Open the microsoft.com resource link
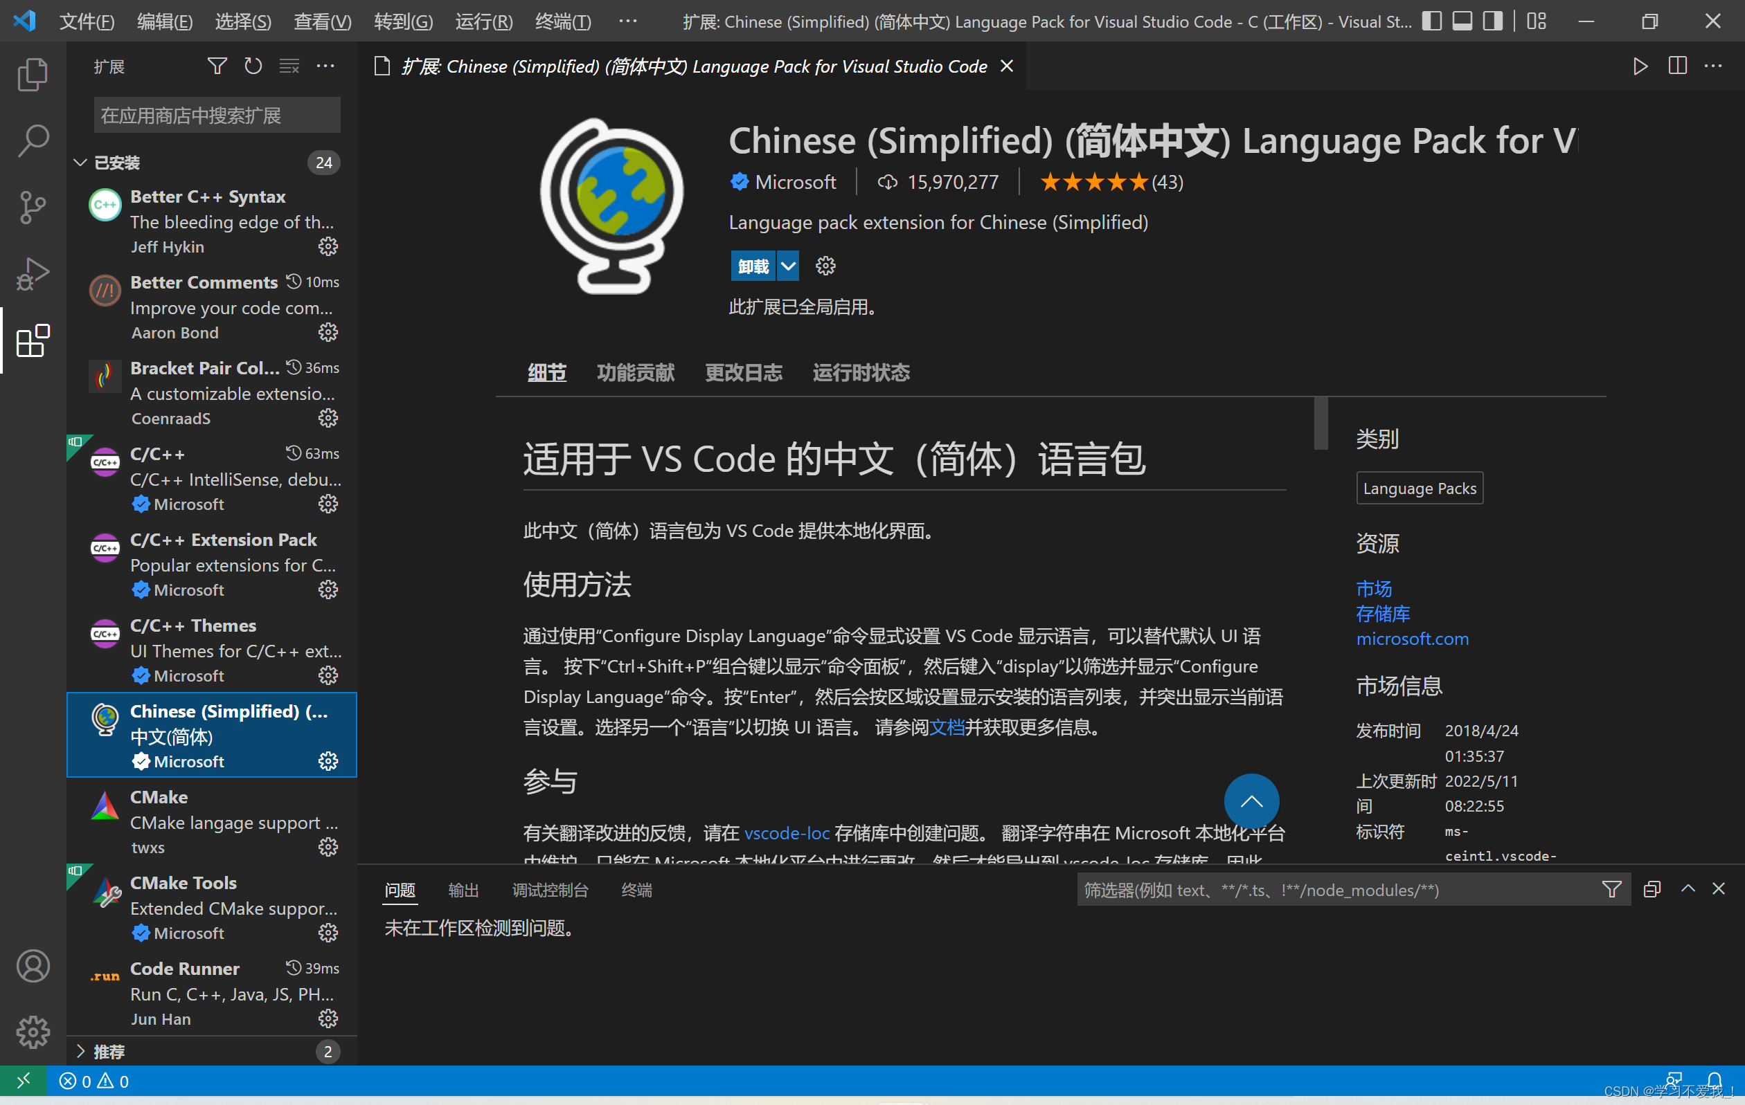 1412,639
